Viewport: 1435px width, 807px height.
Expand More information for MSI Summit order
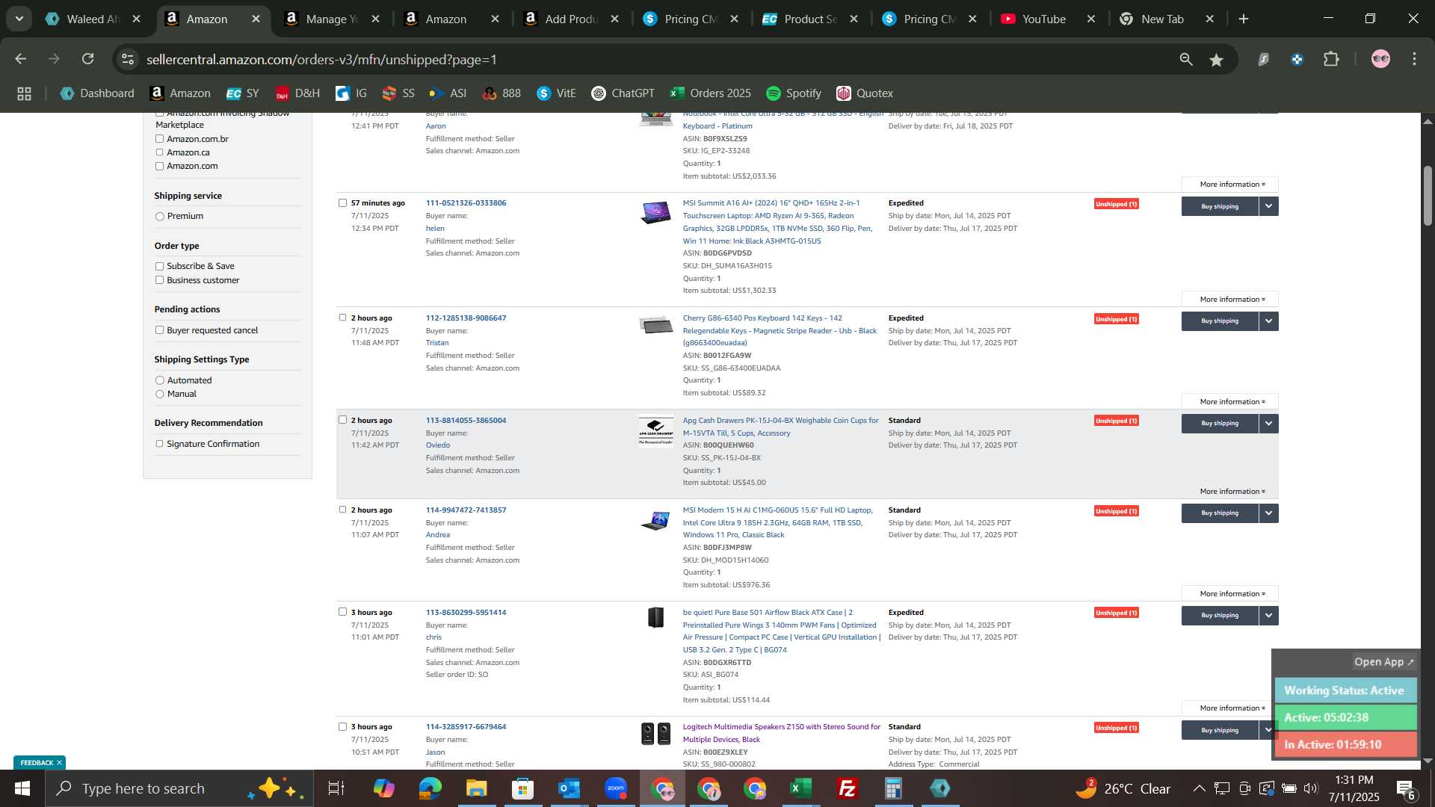tap(1232, 300)
